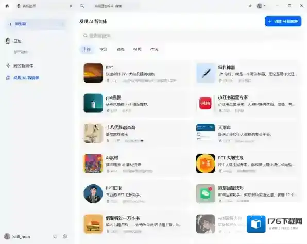The width and height of the screenshot is (307, 244).
Task: Open the 假装看过一万本书 books icon
Action: coord(93,224)
